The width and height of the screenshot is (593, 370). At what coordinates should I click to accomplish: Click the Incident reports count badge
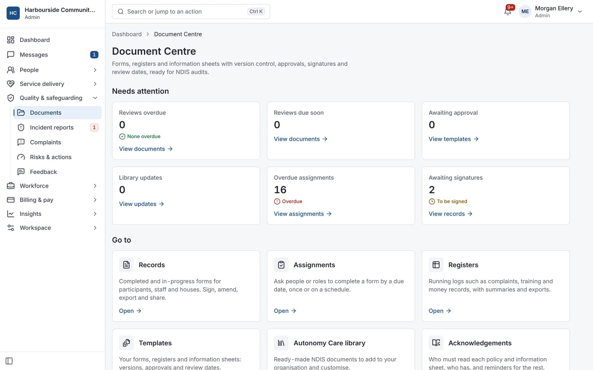pos(94,127)
